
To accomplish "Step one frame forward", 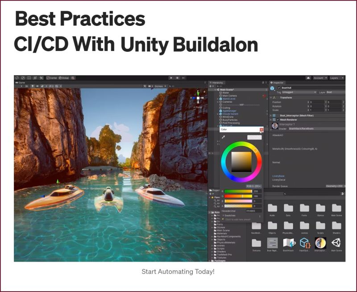I will coord(183,78).
